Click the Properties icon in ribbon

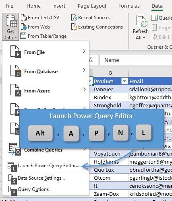click(154, 27)
